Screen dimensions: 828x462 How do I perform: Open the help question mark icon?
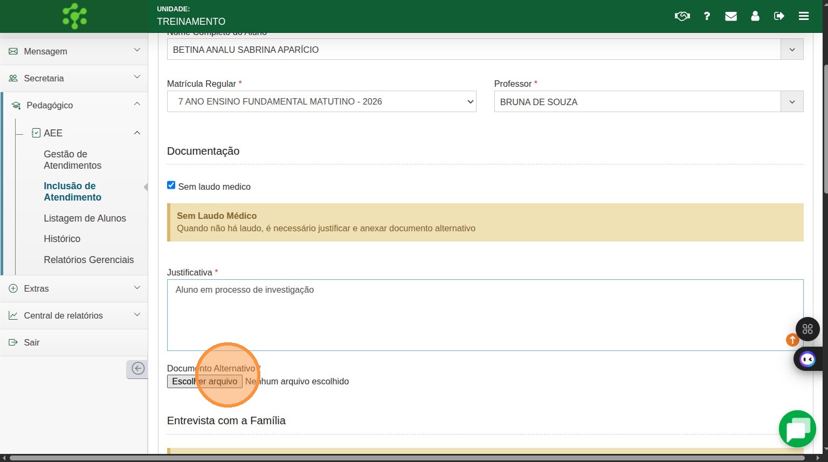coord(707,16)
